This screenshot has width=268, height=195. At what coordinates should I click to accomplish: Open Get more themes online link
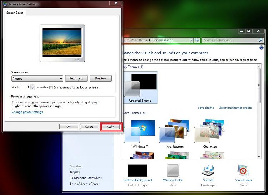235,108
